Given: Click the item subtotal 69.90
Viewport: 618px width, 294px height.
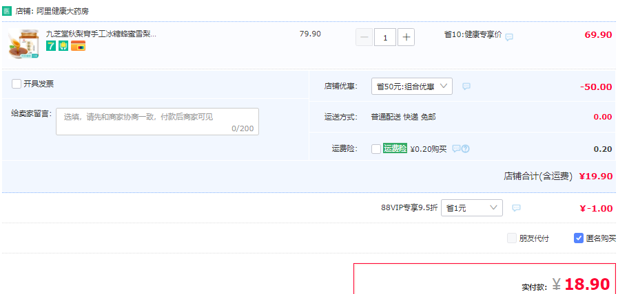Looking at the screenshot, I should pos(598,34).
